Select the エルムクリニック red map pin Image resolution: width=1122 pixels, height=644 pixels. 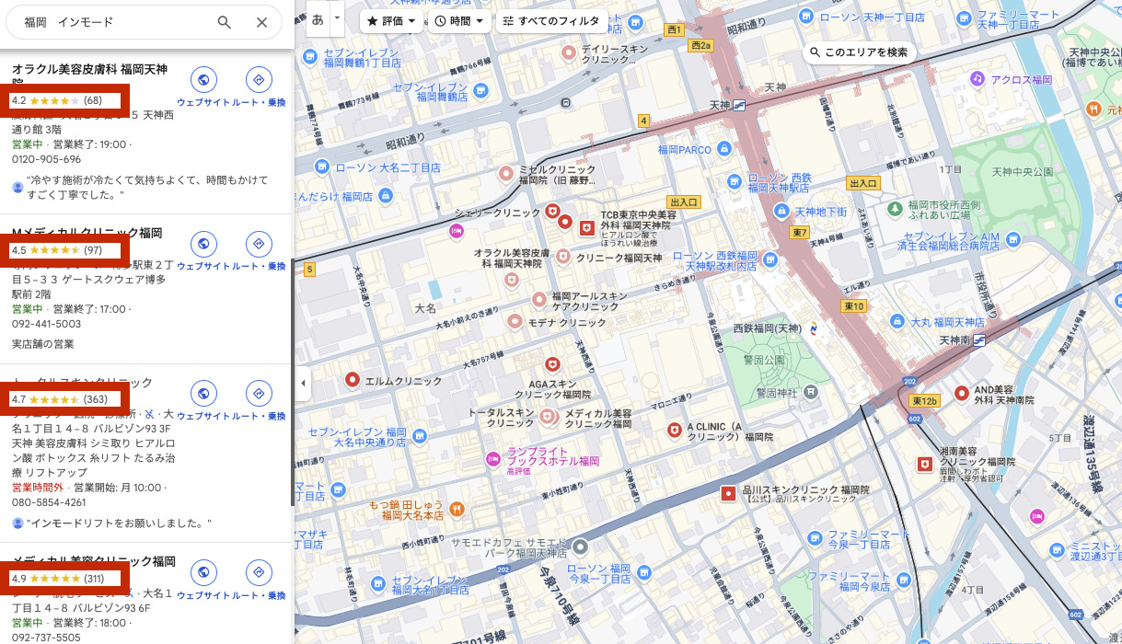tap(352, 379)
